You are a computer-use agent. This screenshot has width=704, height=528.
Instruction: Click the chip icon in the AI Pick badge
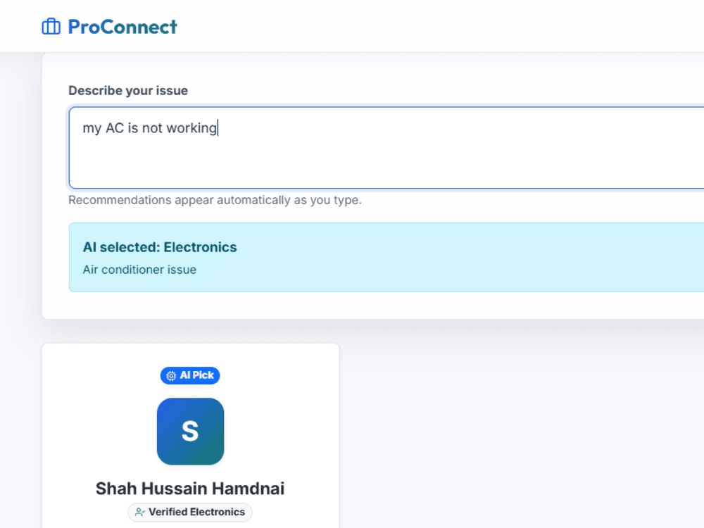pos(171,376)
